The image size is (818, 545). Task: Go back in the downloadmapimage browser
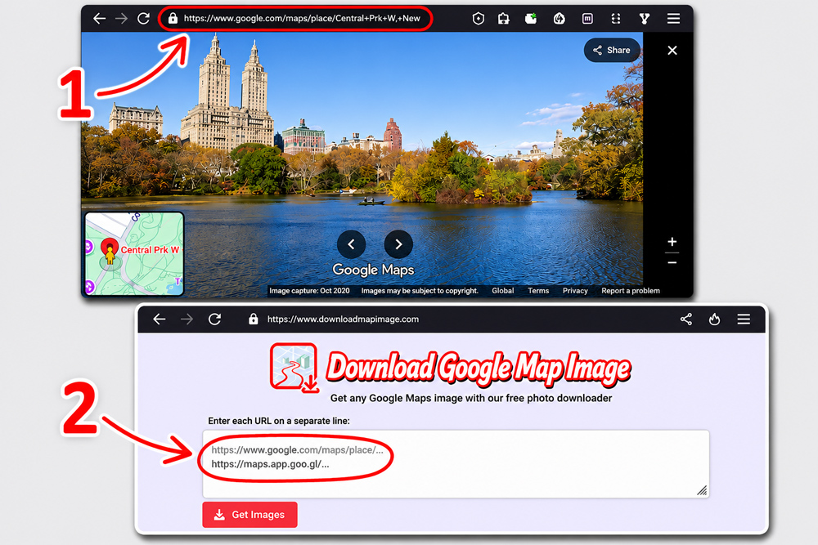[160, 319]
